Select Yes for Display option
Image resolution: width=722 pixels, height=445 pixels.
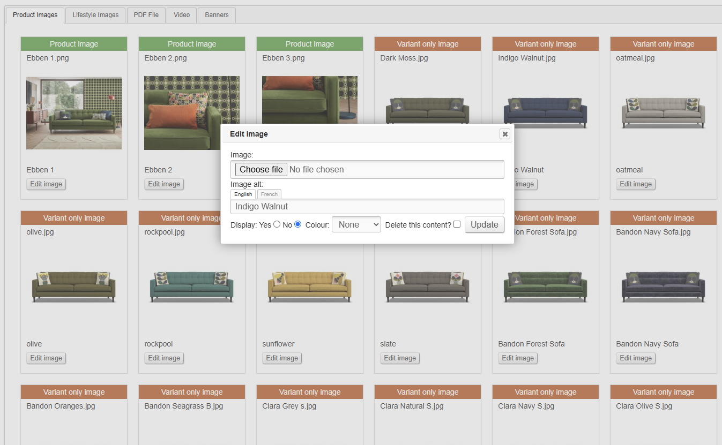coord(277,224)
